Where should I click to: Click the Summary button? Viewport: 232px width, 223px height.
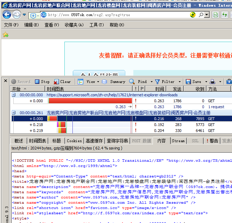click(x=113, y=82)
